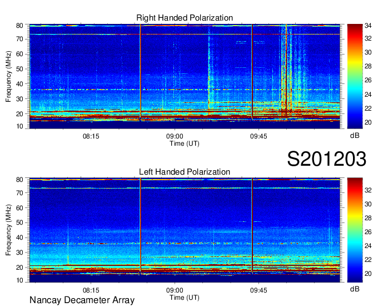Click the 30 MHz tick on bottom plot
Image resolution: width=378 pixels, height=307 pixels.
19,252
